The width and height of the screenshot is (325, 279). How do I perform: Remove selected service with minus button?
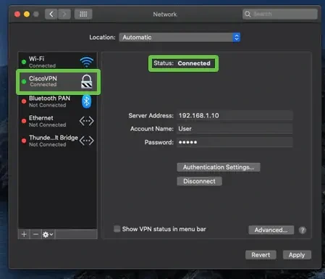[x=35, y=234]
